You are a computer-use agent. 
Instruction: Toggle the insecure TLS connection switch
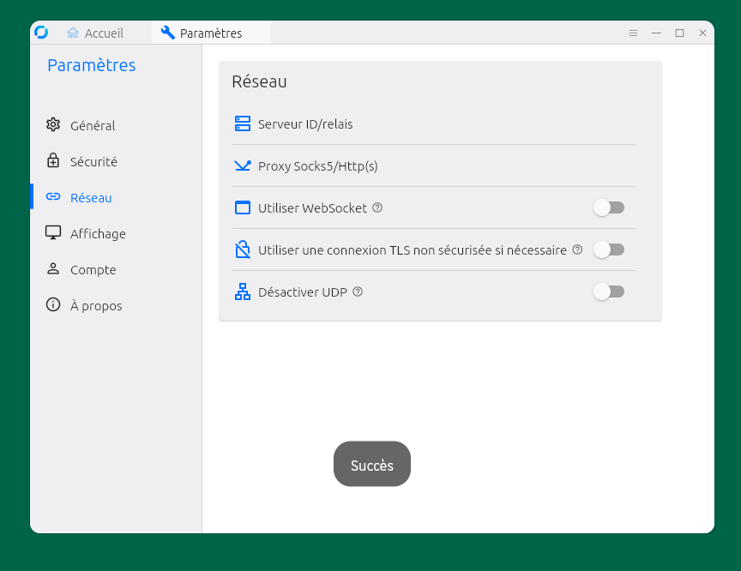(x=609, y=249)
